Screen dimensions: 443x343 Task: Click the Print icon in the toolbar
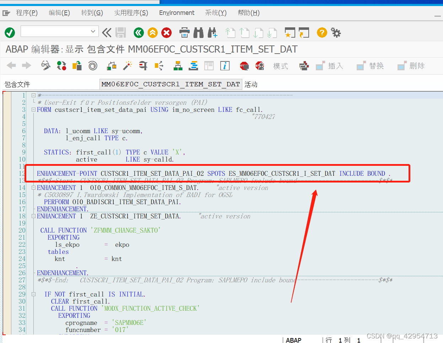tap(184, 32)
